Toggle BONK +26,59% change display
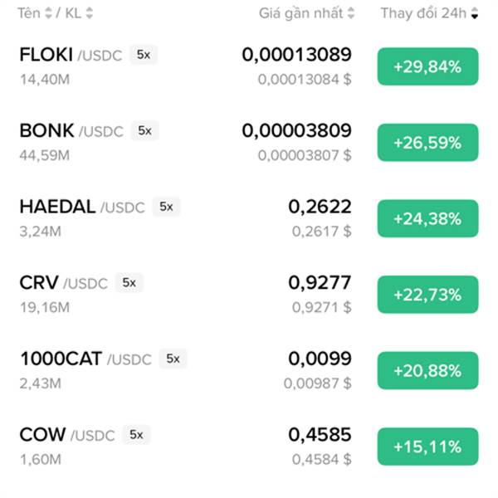Image resolution: width=498 pixels, height=498 pixels. [x=427, y=143]
